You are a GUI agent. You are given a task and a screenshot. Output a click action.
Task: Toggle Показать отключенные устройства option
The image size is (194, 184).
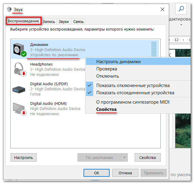click(x=138, y=86)
